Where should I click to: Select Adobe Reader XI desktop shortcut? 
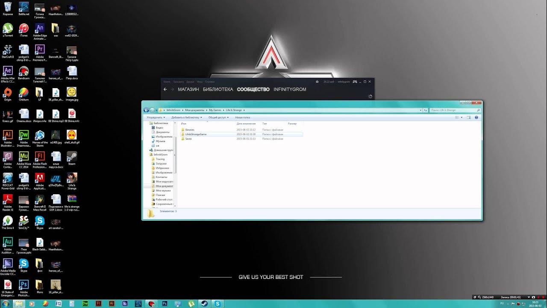[x=8, y=203]
